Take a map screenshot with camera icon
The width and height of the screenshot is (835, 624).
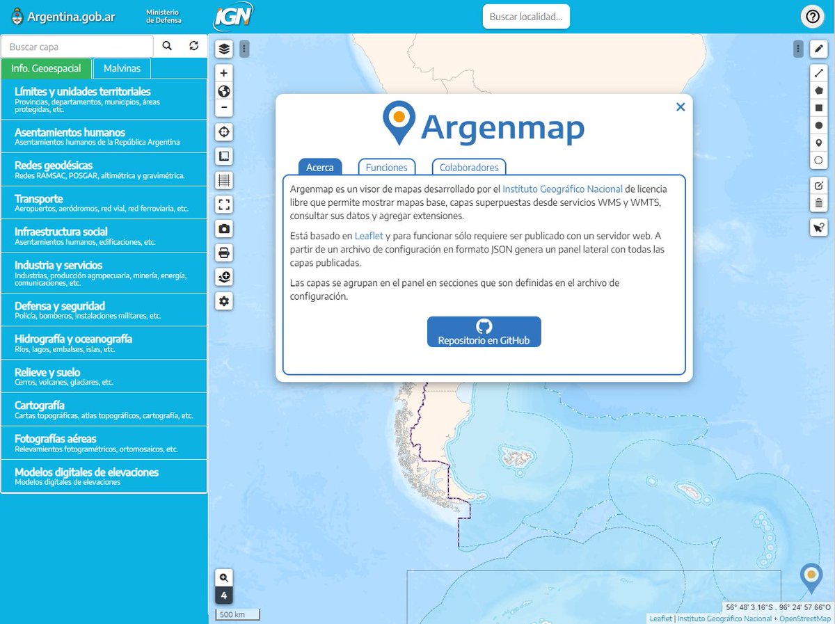pyautogui.click(x=224, y=228)
